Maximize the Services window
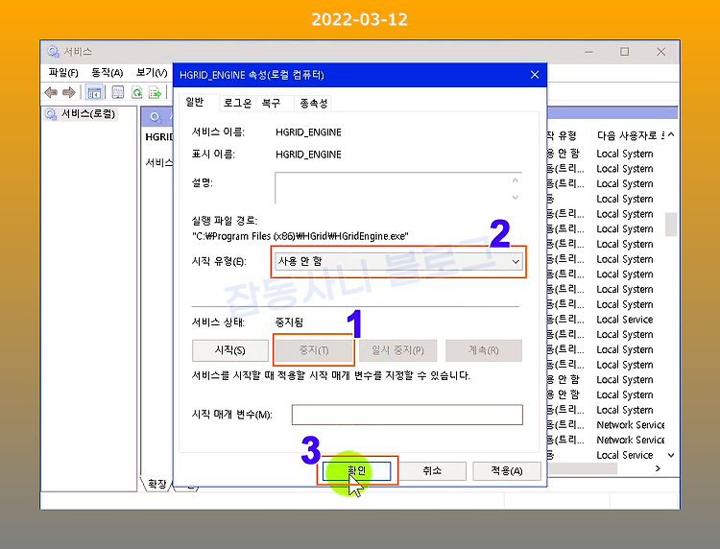The image size is (720, 549). click(x=625, y=52)
